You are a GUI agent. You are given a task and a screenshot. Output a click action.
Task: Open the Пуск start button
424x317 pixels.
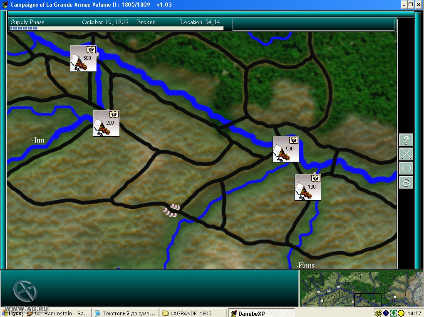[12, 313]
